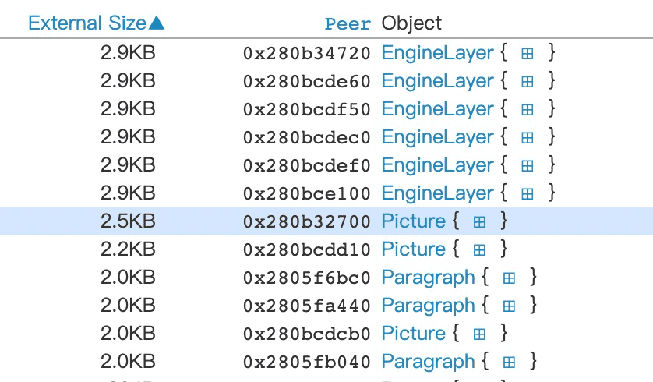Open the Picture class link for 0x280b32700

414,221
